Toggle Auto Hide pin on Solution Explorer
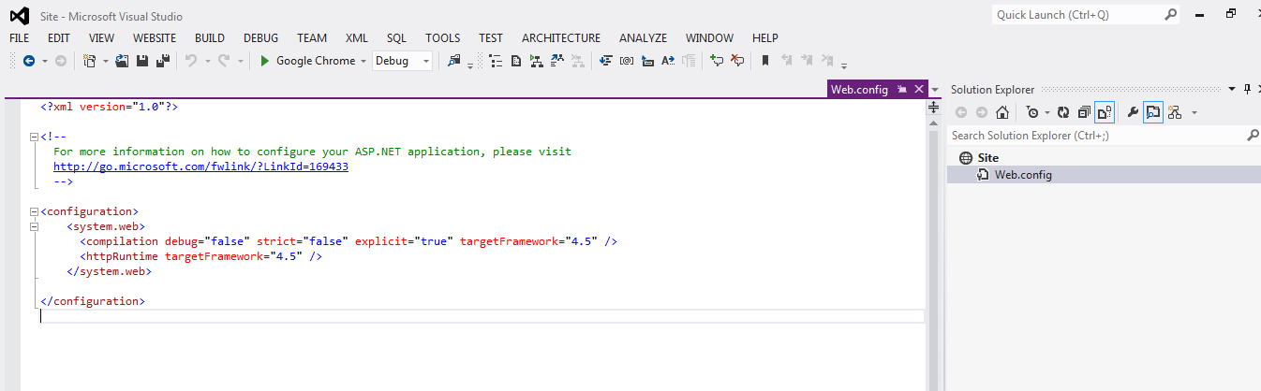 pyautogui.click(x=1247, y=90)
